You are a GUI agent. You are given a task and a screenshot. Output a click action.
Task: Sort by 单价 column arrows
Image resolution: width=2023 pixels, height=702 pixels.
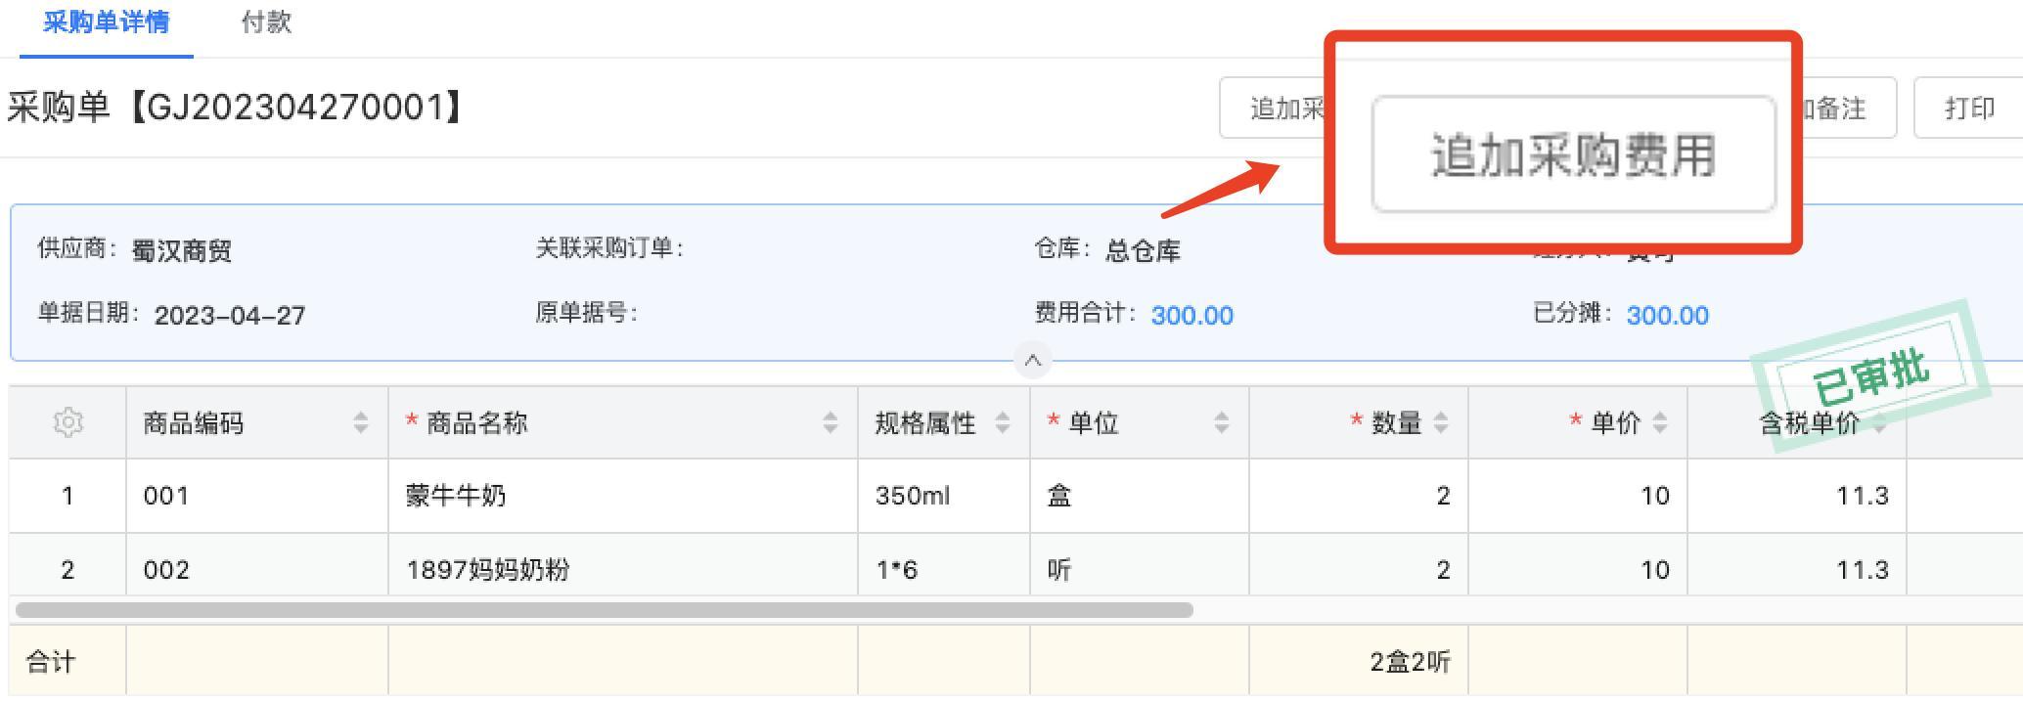coord(1660,422)
